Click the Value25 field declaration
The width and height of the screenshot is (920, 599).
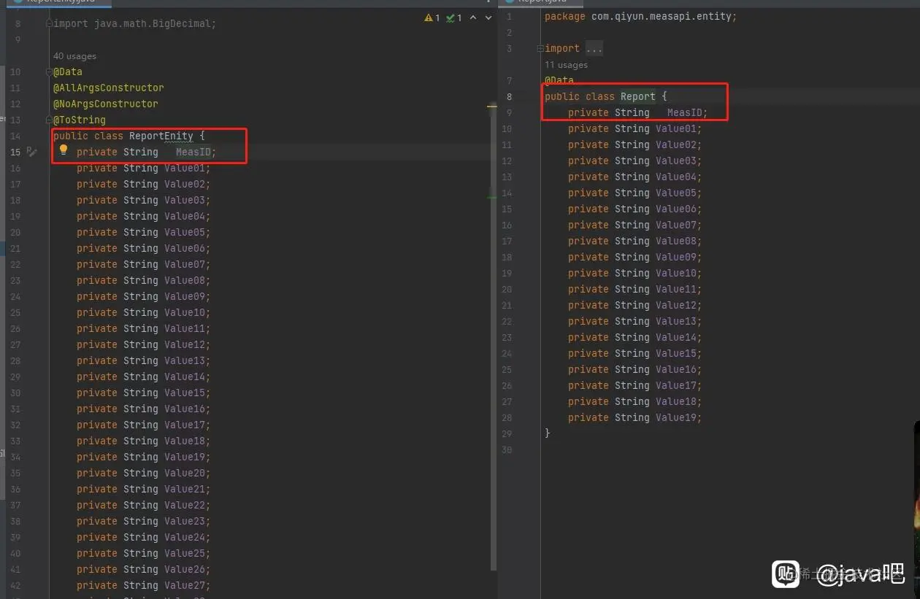(143, 553)
